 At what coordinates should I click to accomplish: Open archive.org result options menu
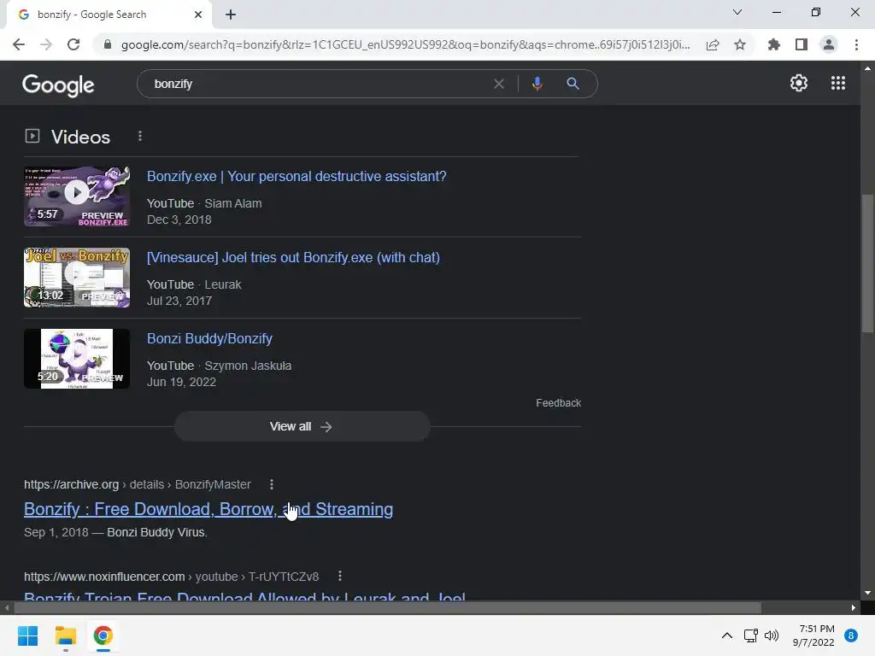272,484
